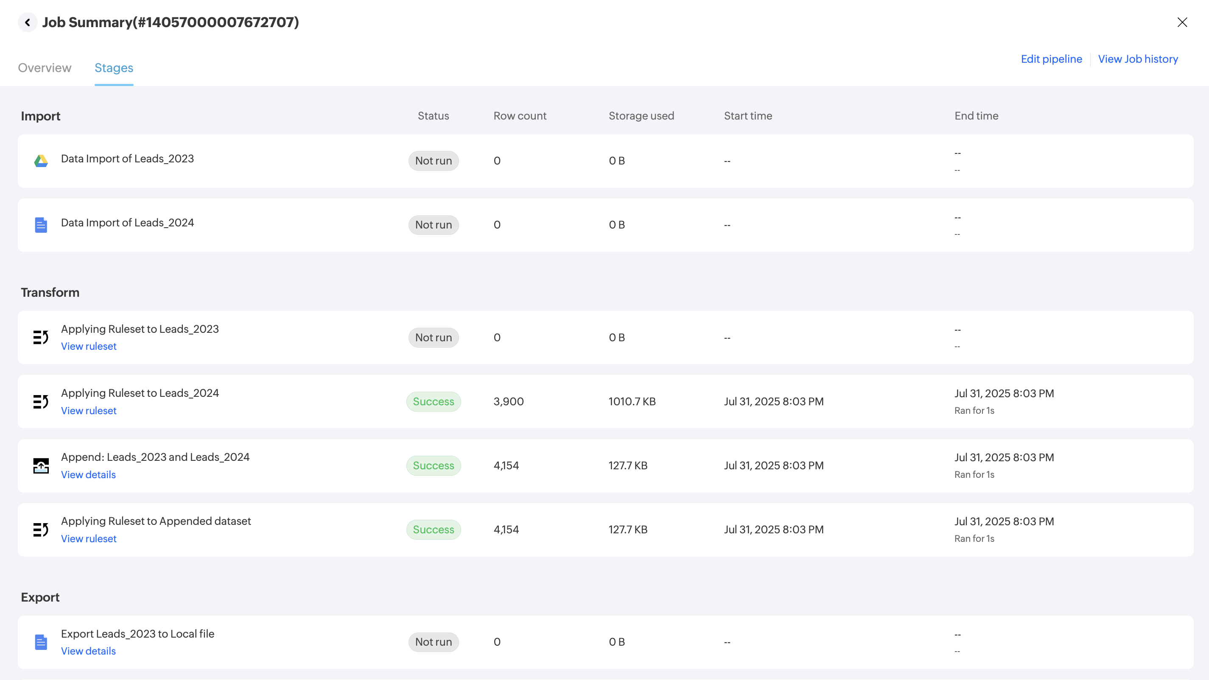Click file icon for Export Leads_2023
Screen dimensions: 1209x680
click(41, 642)
